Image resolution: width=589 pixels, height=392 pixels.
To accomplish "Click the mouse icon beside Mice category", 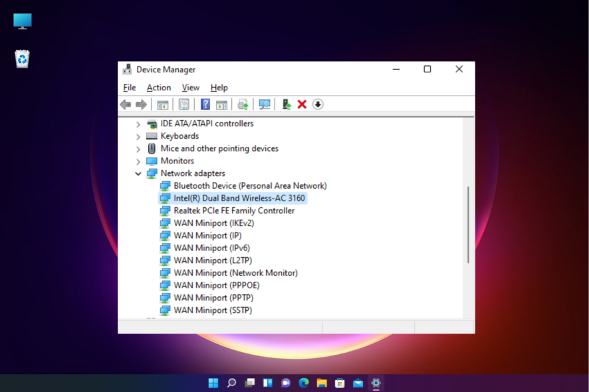I will pyautogui.click(x=152, y=148).
